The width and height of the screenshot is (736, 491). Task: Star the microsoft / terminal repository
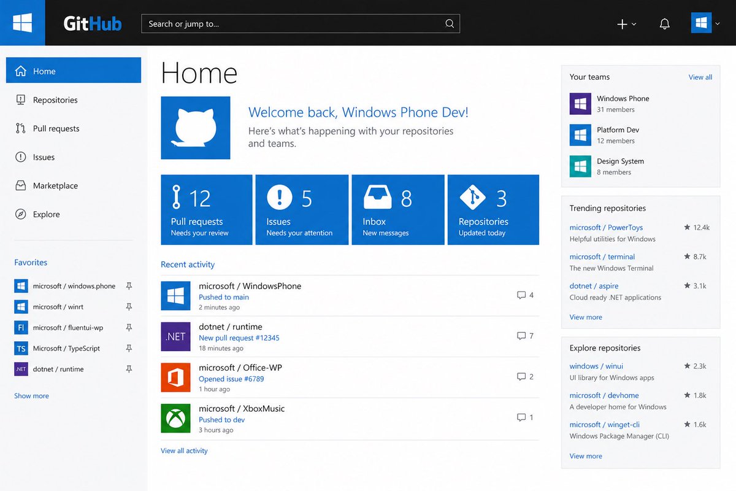click(x=688, y=257)
